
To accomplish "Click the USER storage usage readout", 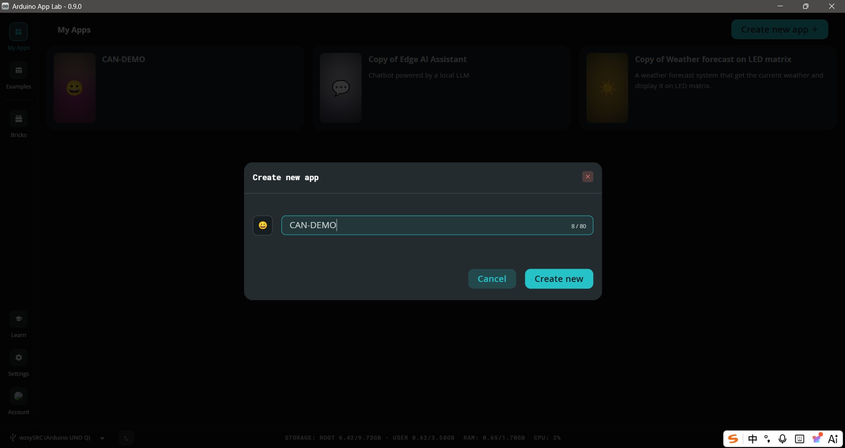I will pos(423,438).
